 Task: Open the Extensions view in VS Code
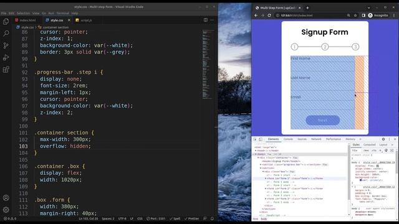6,70
